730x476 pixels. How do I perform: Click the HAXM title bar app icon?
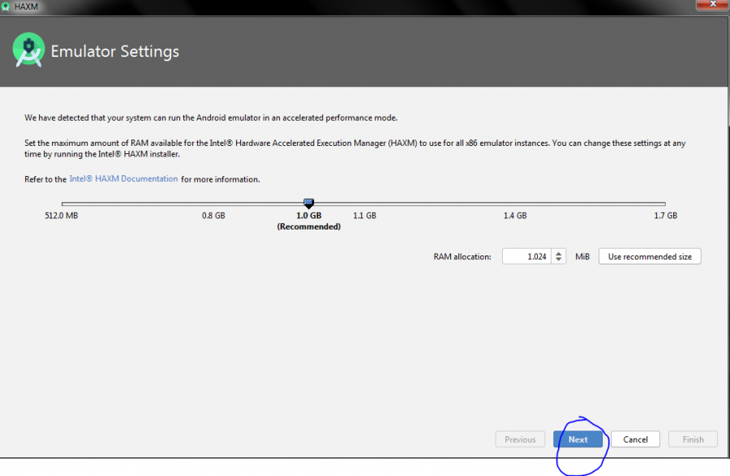tap(5, 6)
